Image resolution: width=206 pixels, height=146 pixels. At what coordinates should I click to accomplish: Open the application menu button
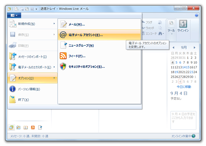[x=14, y=16]
